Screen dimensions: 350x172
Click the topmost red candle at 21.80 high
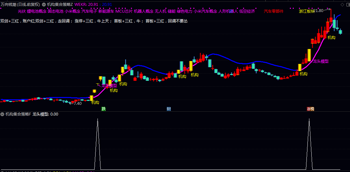331,19
